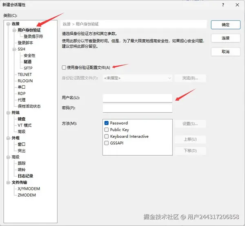Select 连接 in the category tree

[x=16, y=24]
